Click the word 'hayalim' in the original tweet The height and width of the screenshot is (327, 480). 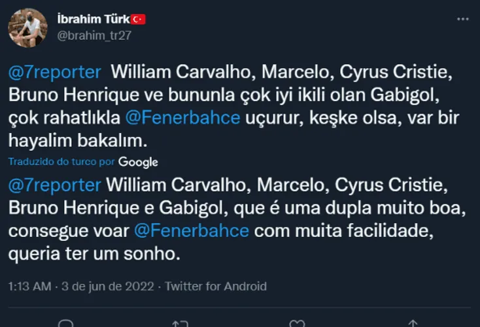43,140
